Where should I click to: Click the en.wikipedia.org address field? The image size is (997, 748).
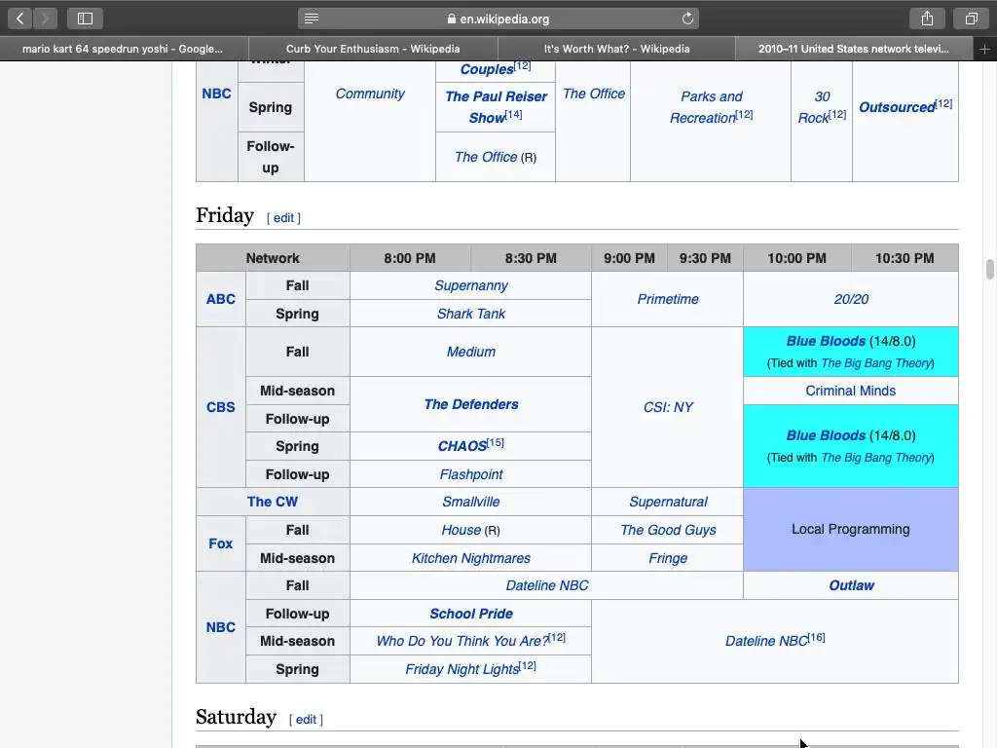tap(498, 19)
